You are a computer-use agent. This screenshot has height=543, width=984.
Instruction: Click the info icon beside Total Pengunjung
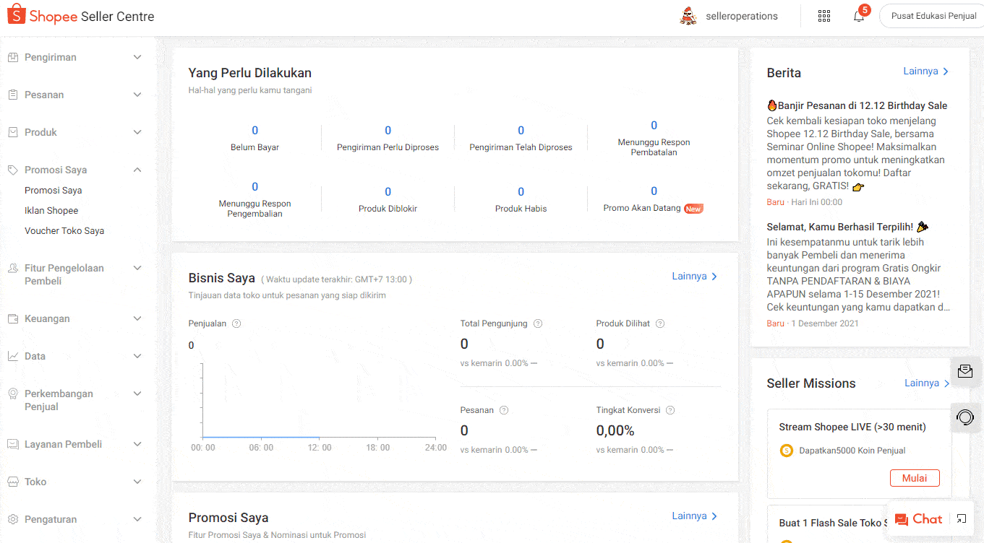[538, 323]
